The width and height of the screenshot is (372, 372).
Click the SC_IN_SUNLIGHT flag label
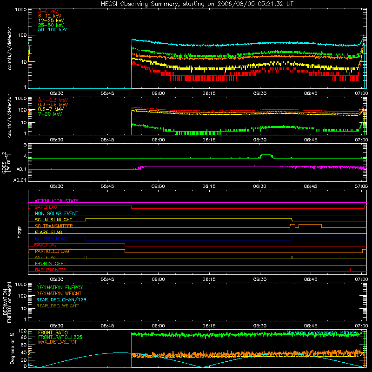tap(53, 219)
